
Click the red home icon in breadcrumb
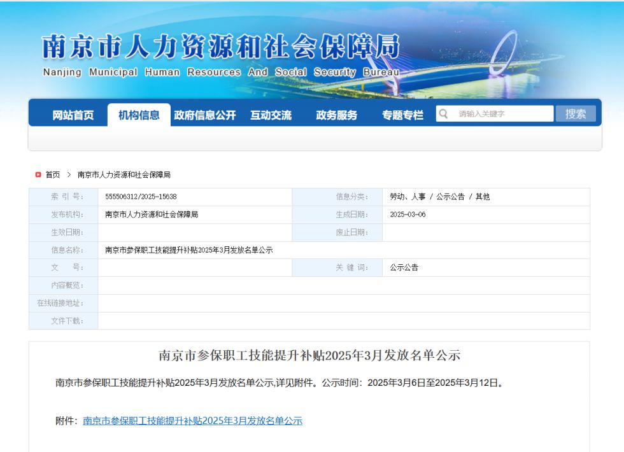(38, 174)
